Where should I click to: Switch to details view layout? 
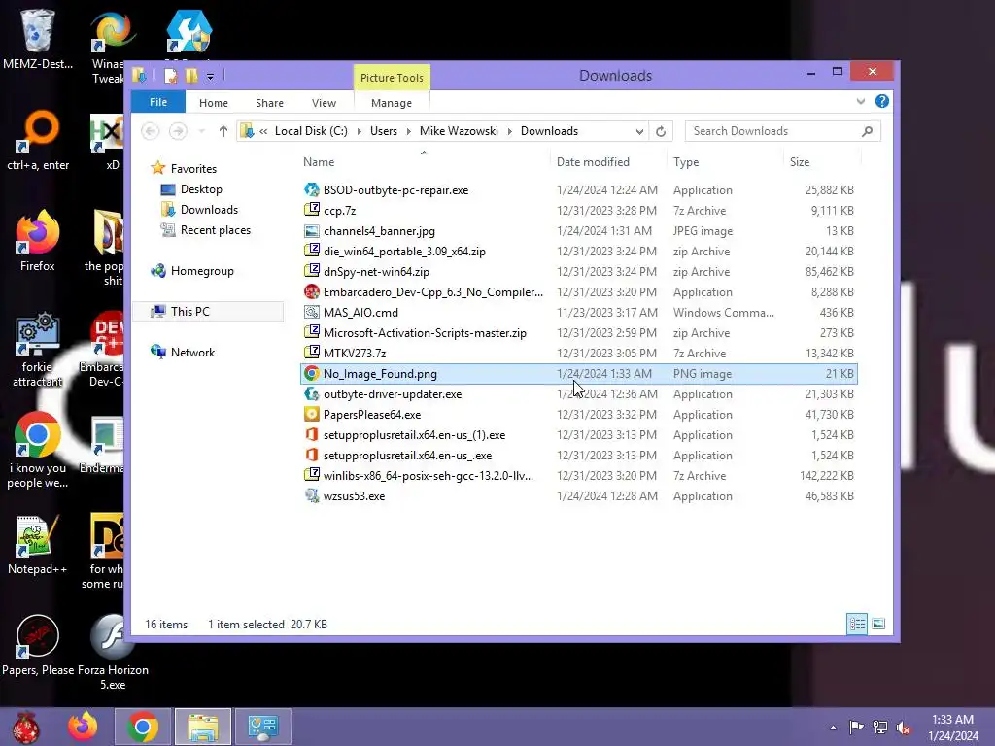(x=857, y=625)
